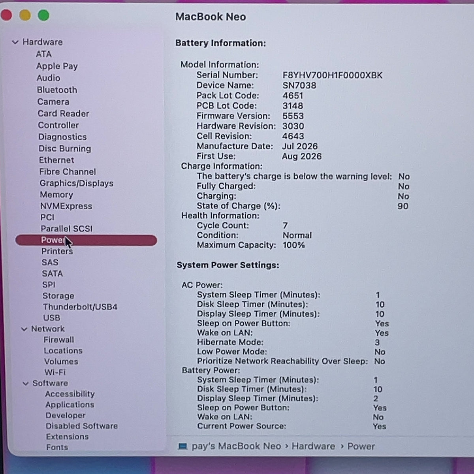This screenshot has height=474, width=474.
Task: Collapse the Hardware section chevron
Action: [x=15, y=42]
